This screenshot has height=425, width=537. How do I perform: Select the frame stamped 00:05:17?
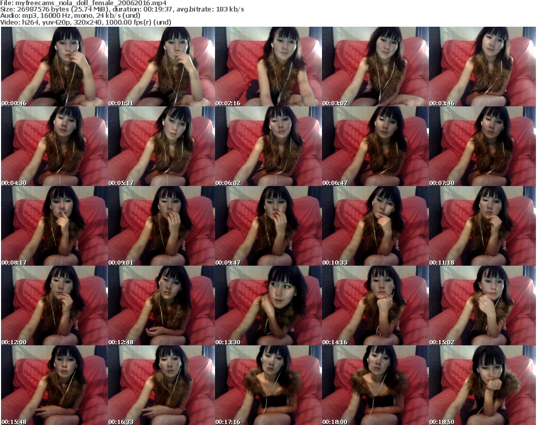click(x=162, y=146)
